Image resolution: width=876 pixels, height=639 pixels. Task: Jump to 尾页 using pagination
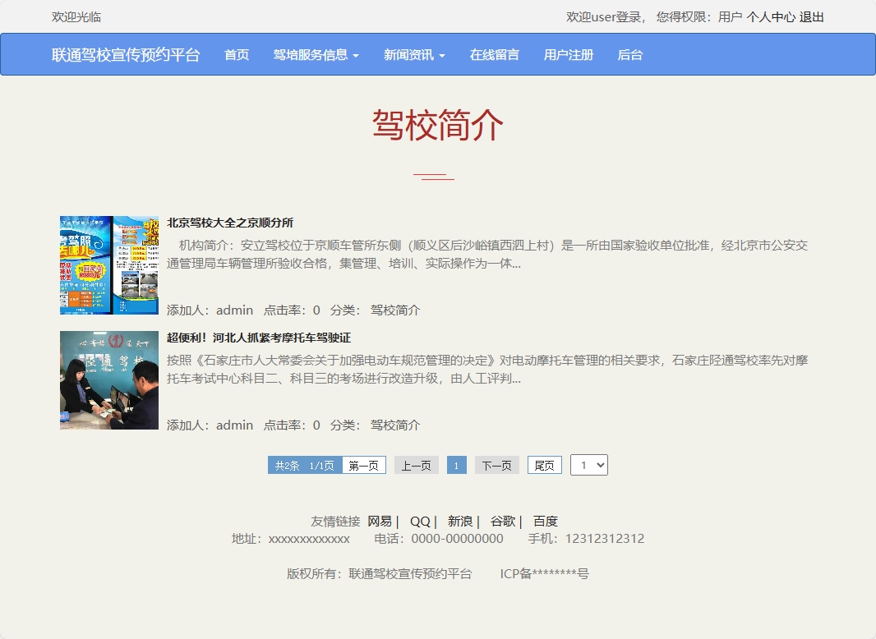click(543, 464)
